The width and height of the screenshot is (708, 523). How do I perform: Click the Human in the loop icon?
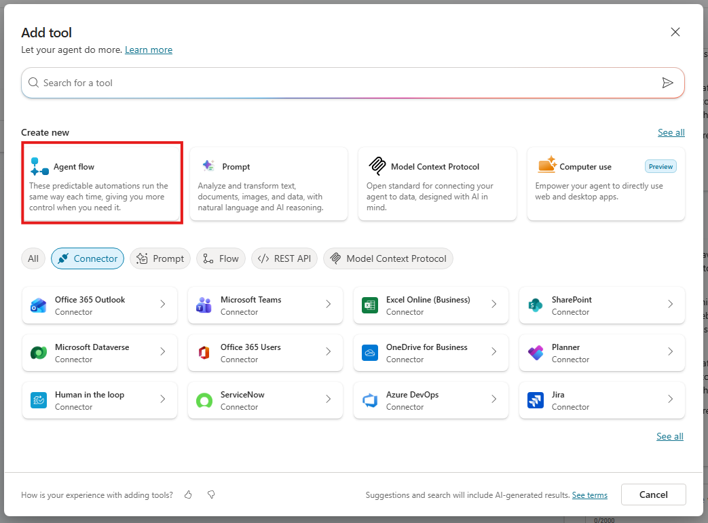(x=39, y=400)
